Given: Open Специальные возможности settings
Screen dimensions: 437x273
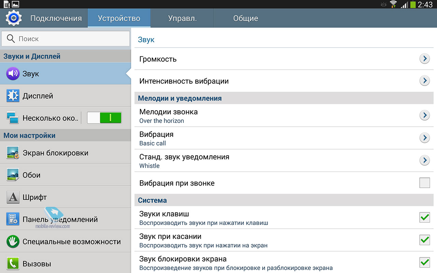Looking at the screenshot, I should (65, 241).
